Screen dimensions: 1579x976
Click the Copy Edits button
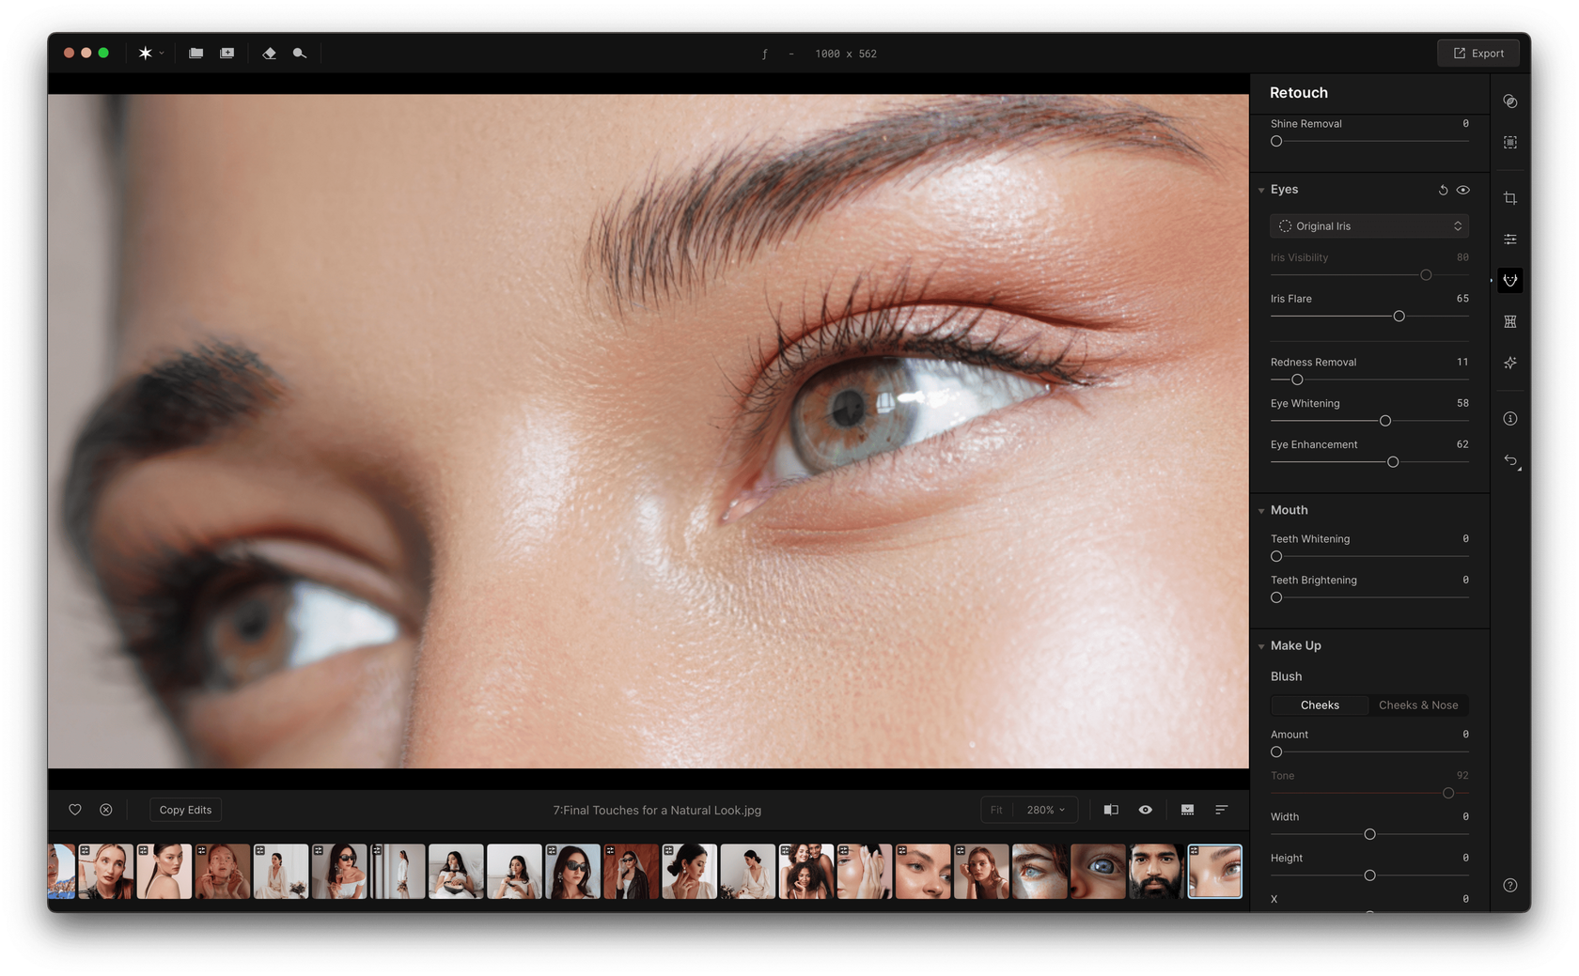click(185, 810)
